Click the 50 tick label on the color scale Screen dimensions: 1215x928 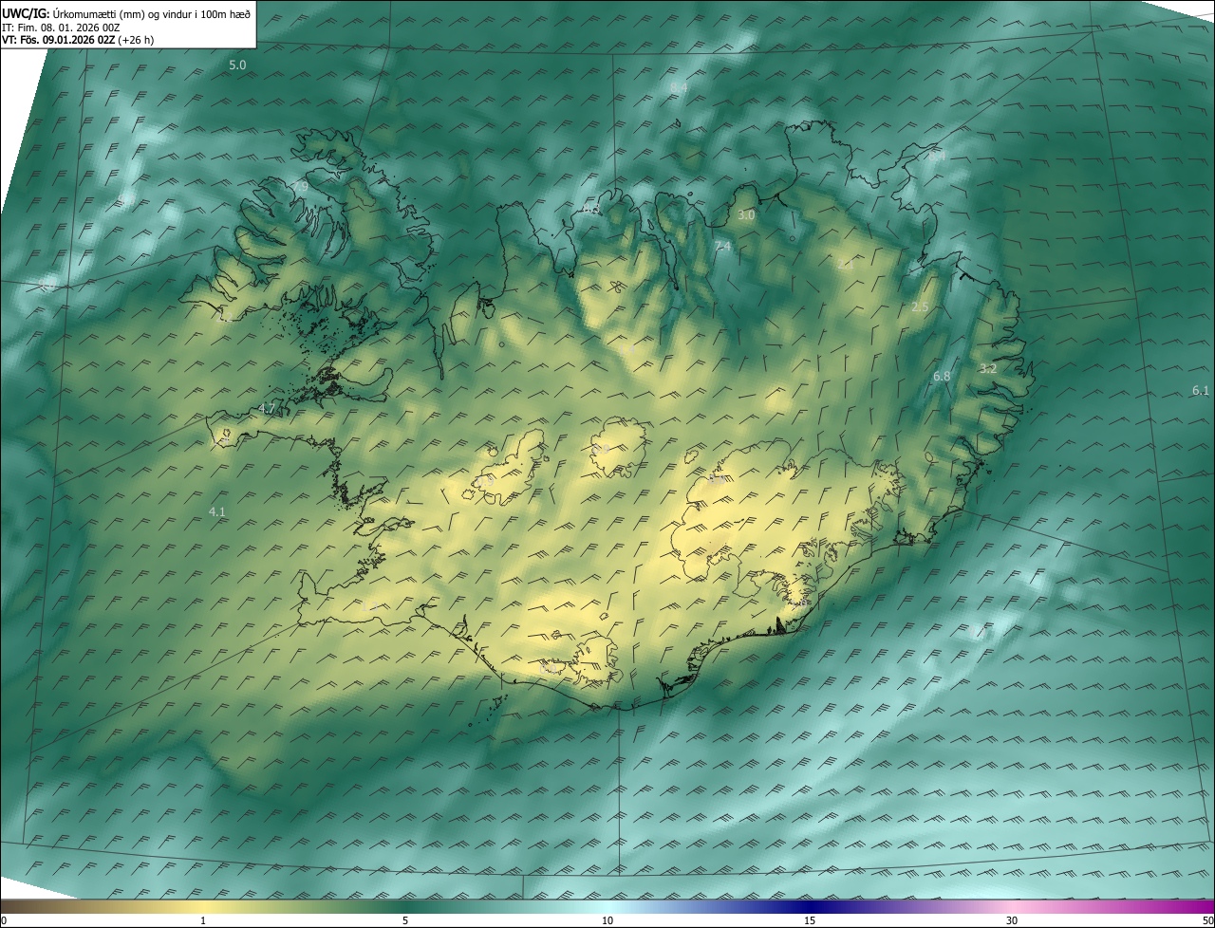(1207, 920)
